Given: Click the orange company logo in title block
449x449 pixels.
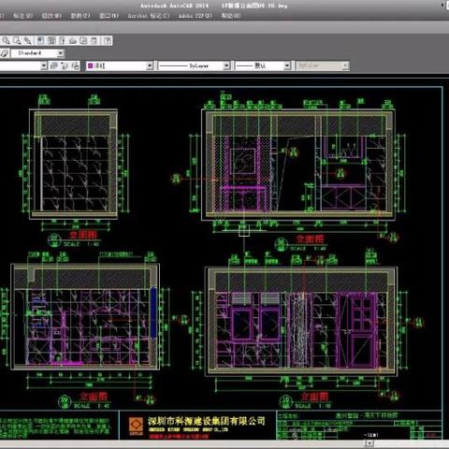Looking at the screenshot, I should 136,426.
